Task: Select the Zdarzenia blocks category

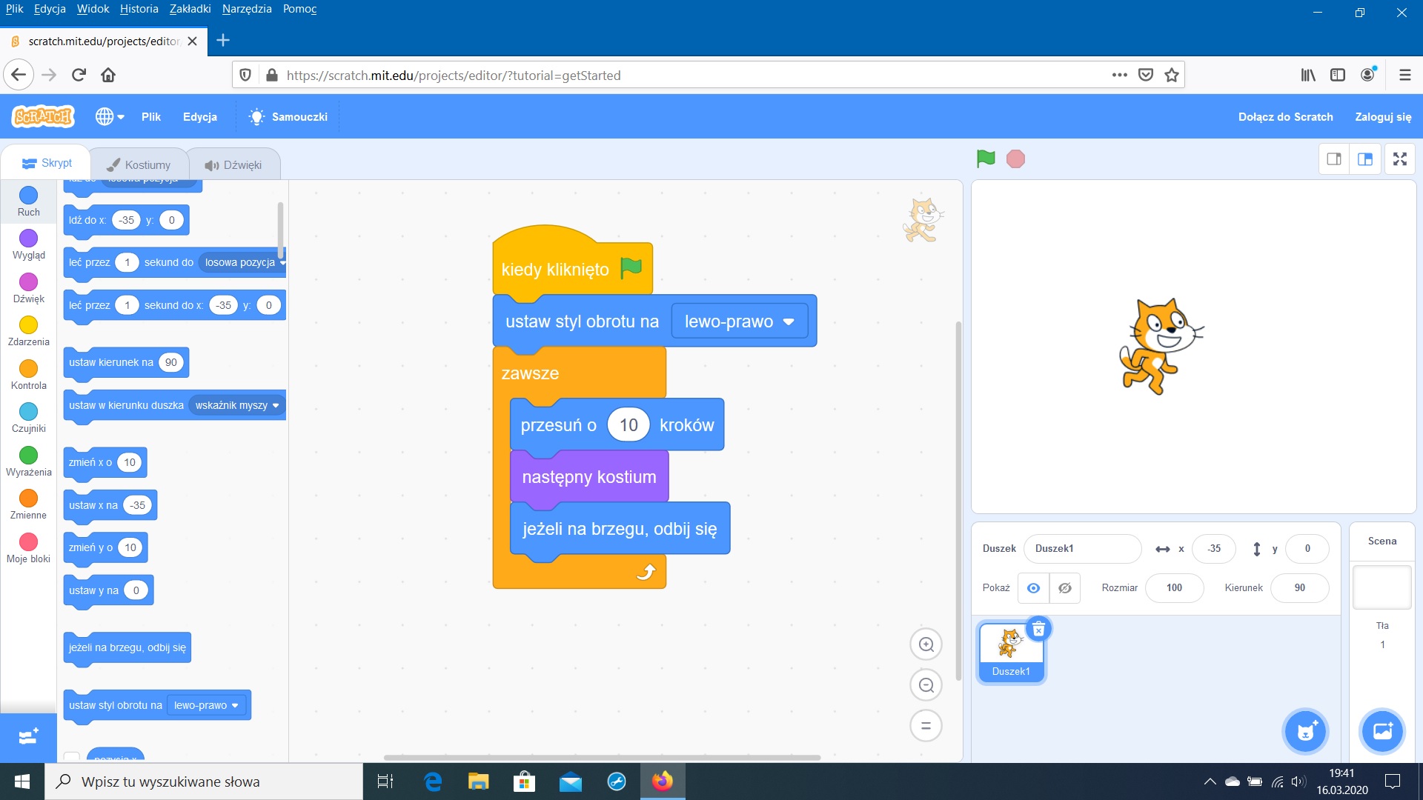Action: point(28,331)
